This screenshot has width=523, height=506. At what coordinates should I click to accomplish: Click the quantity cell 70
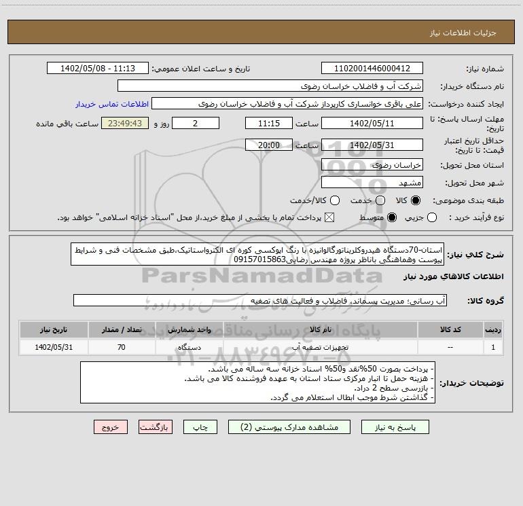(x=122, y=347)
